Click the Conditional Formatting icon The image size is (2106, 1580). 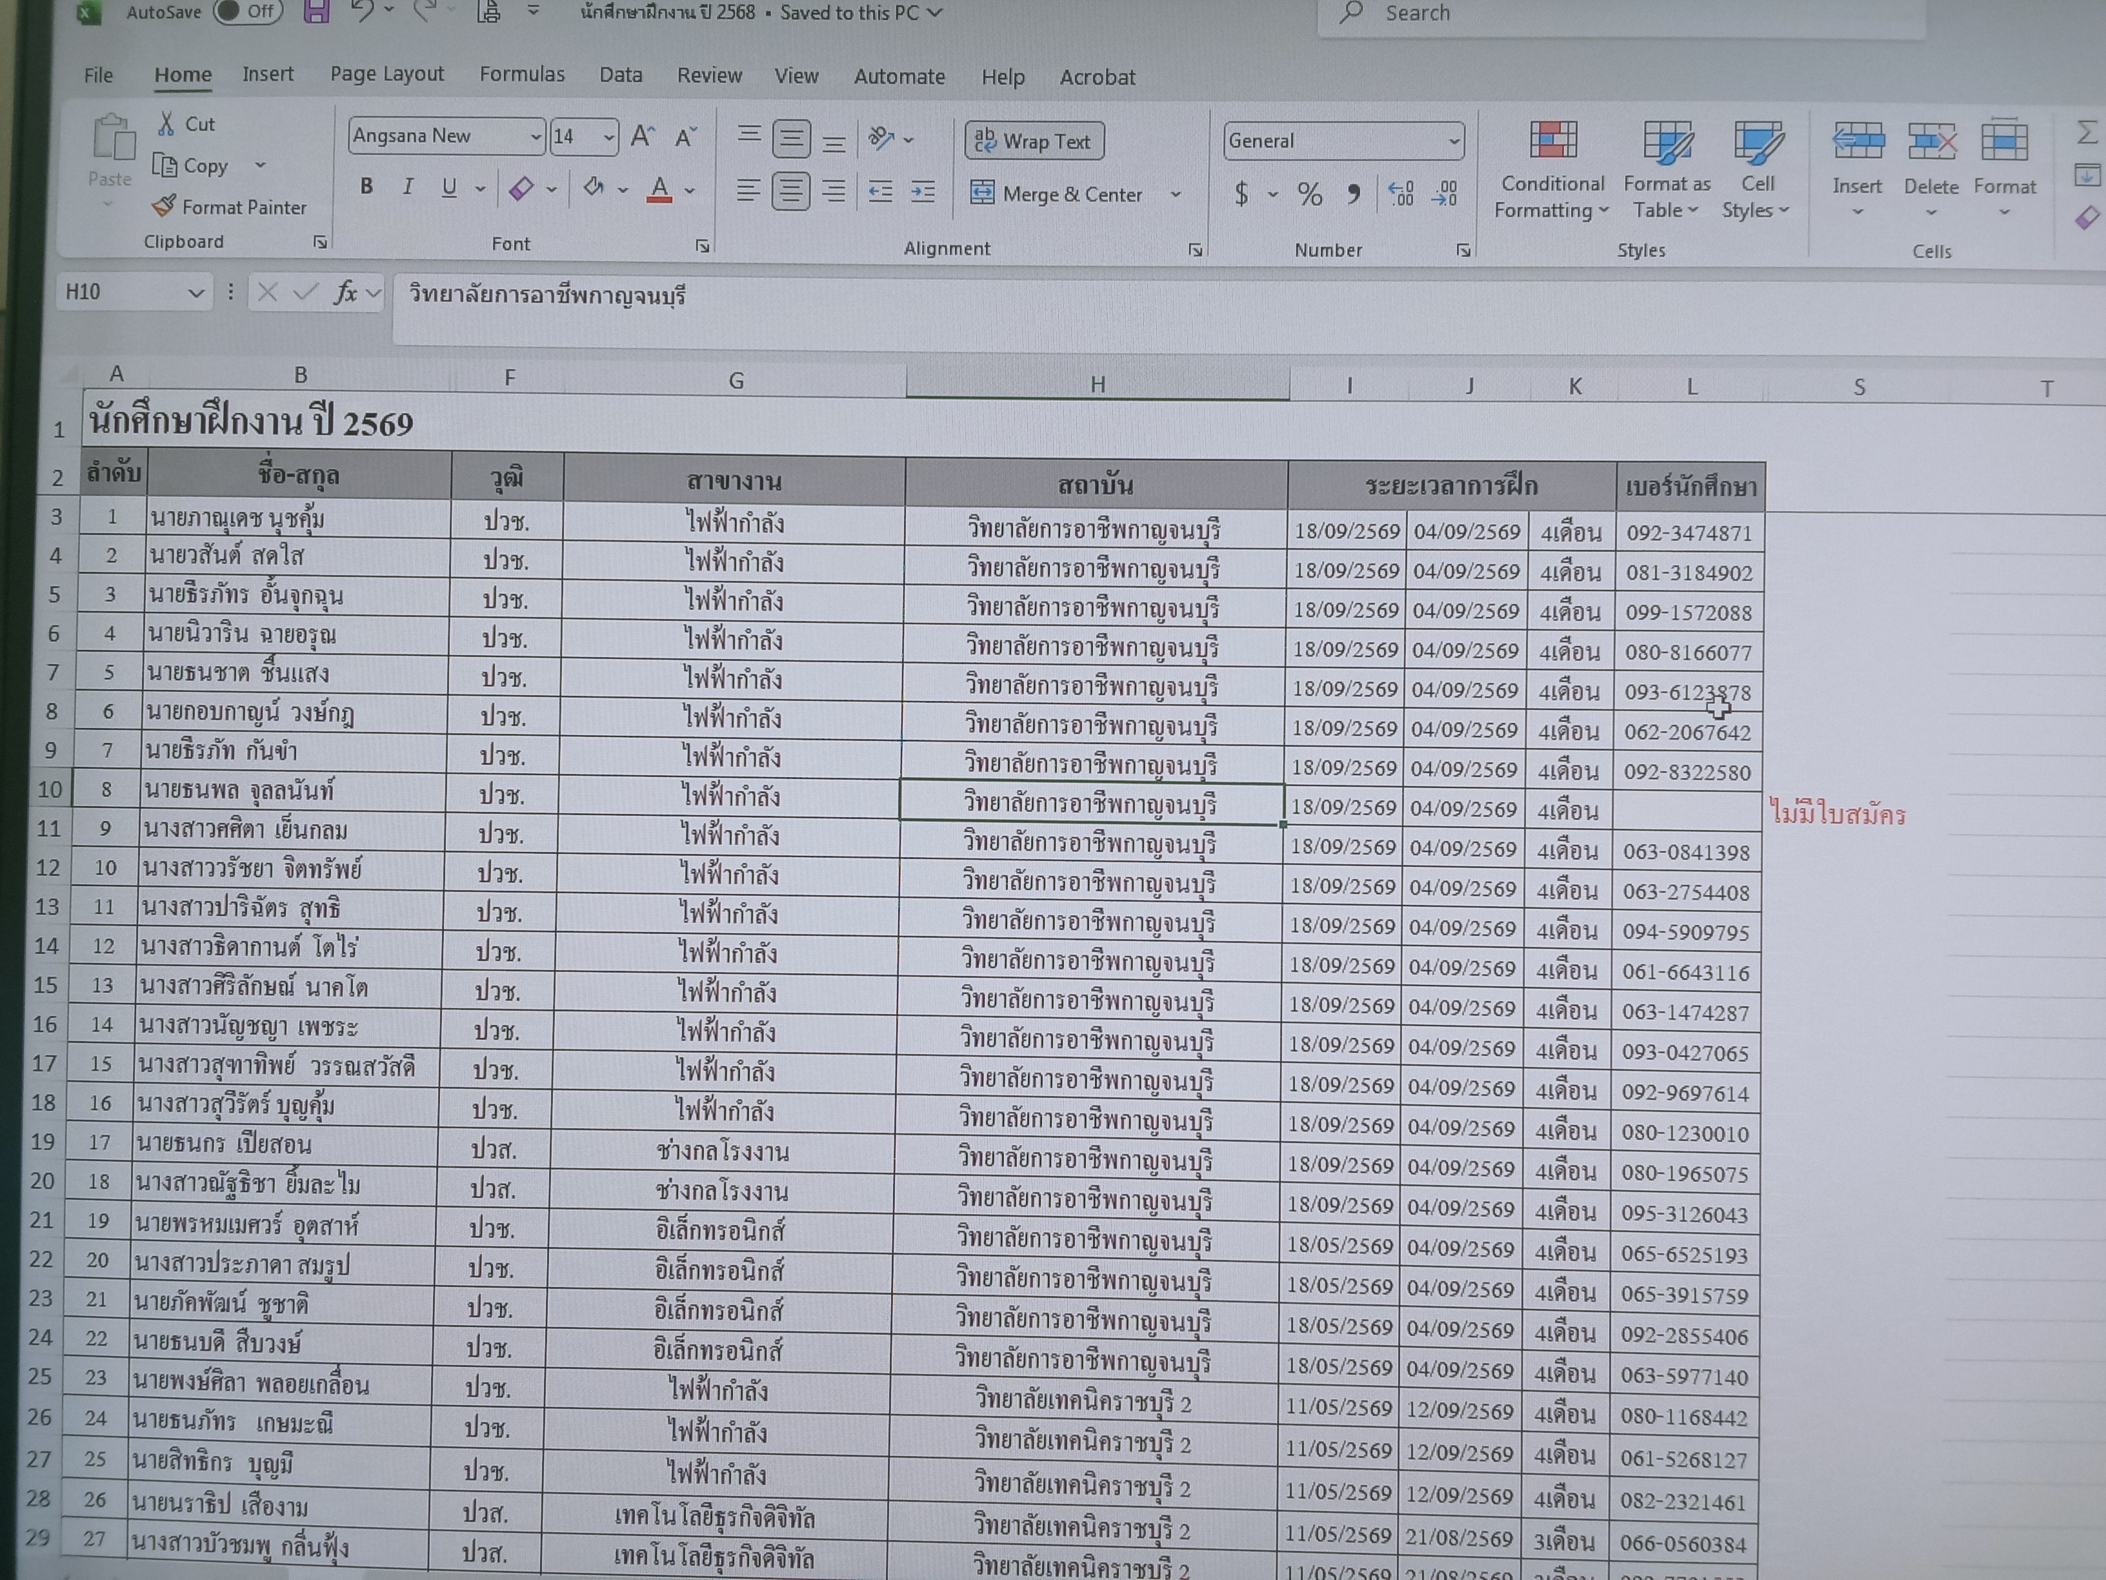click(x=1553, y=141)
